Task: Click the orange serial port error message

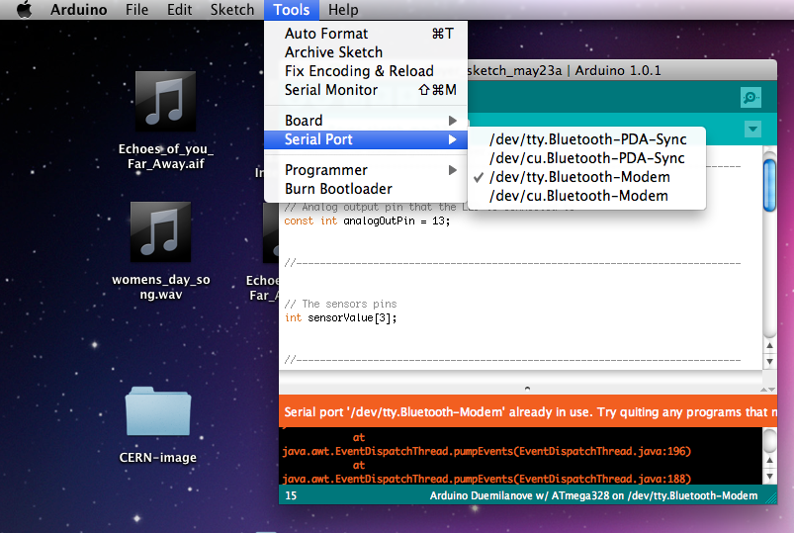Action: [x=528, y=411]
